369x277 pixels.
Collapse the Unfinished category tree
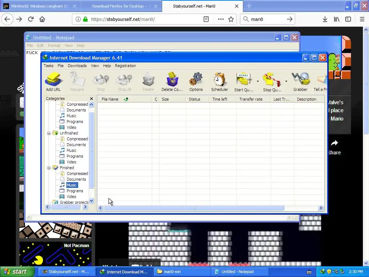(x=49, y=133)
